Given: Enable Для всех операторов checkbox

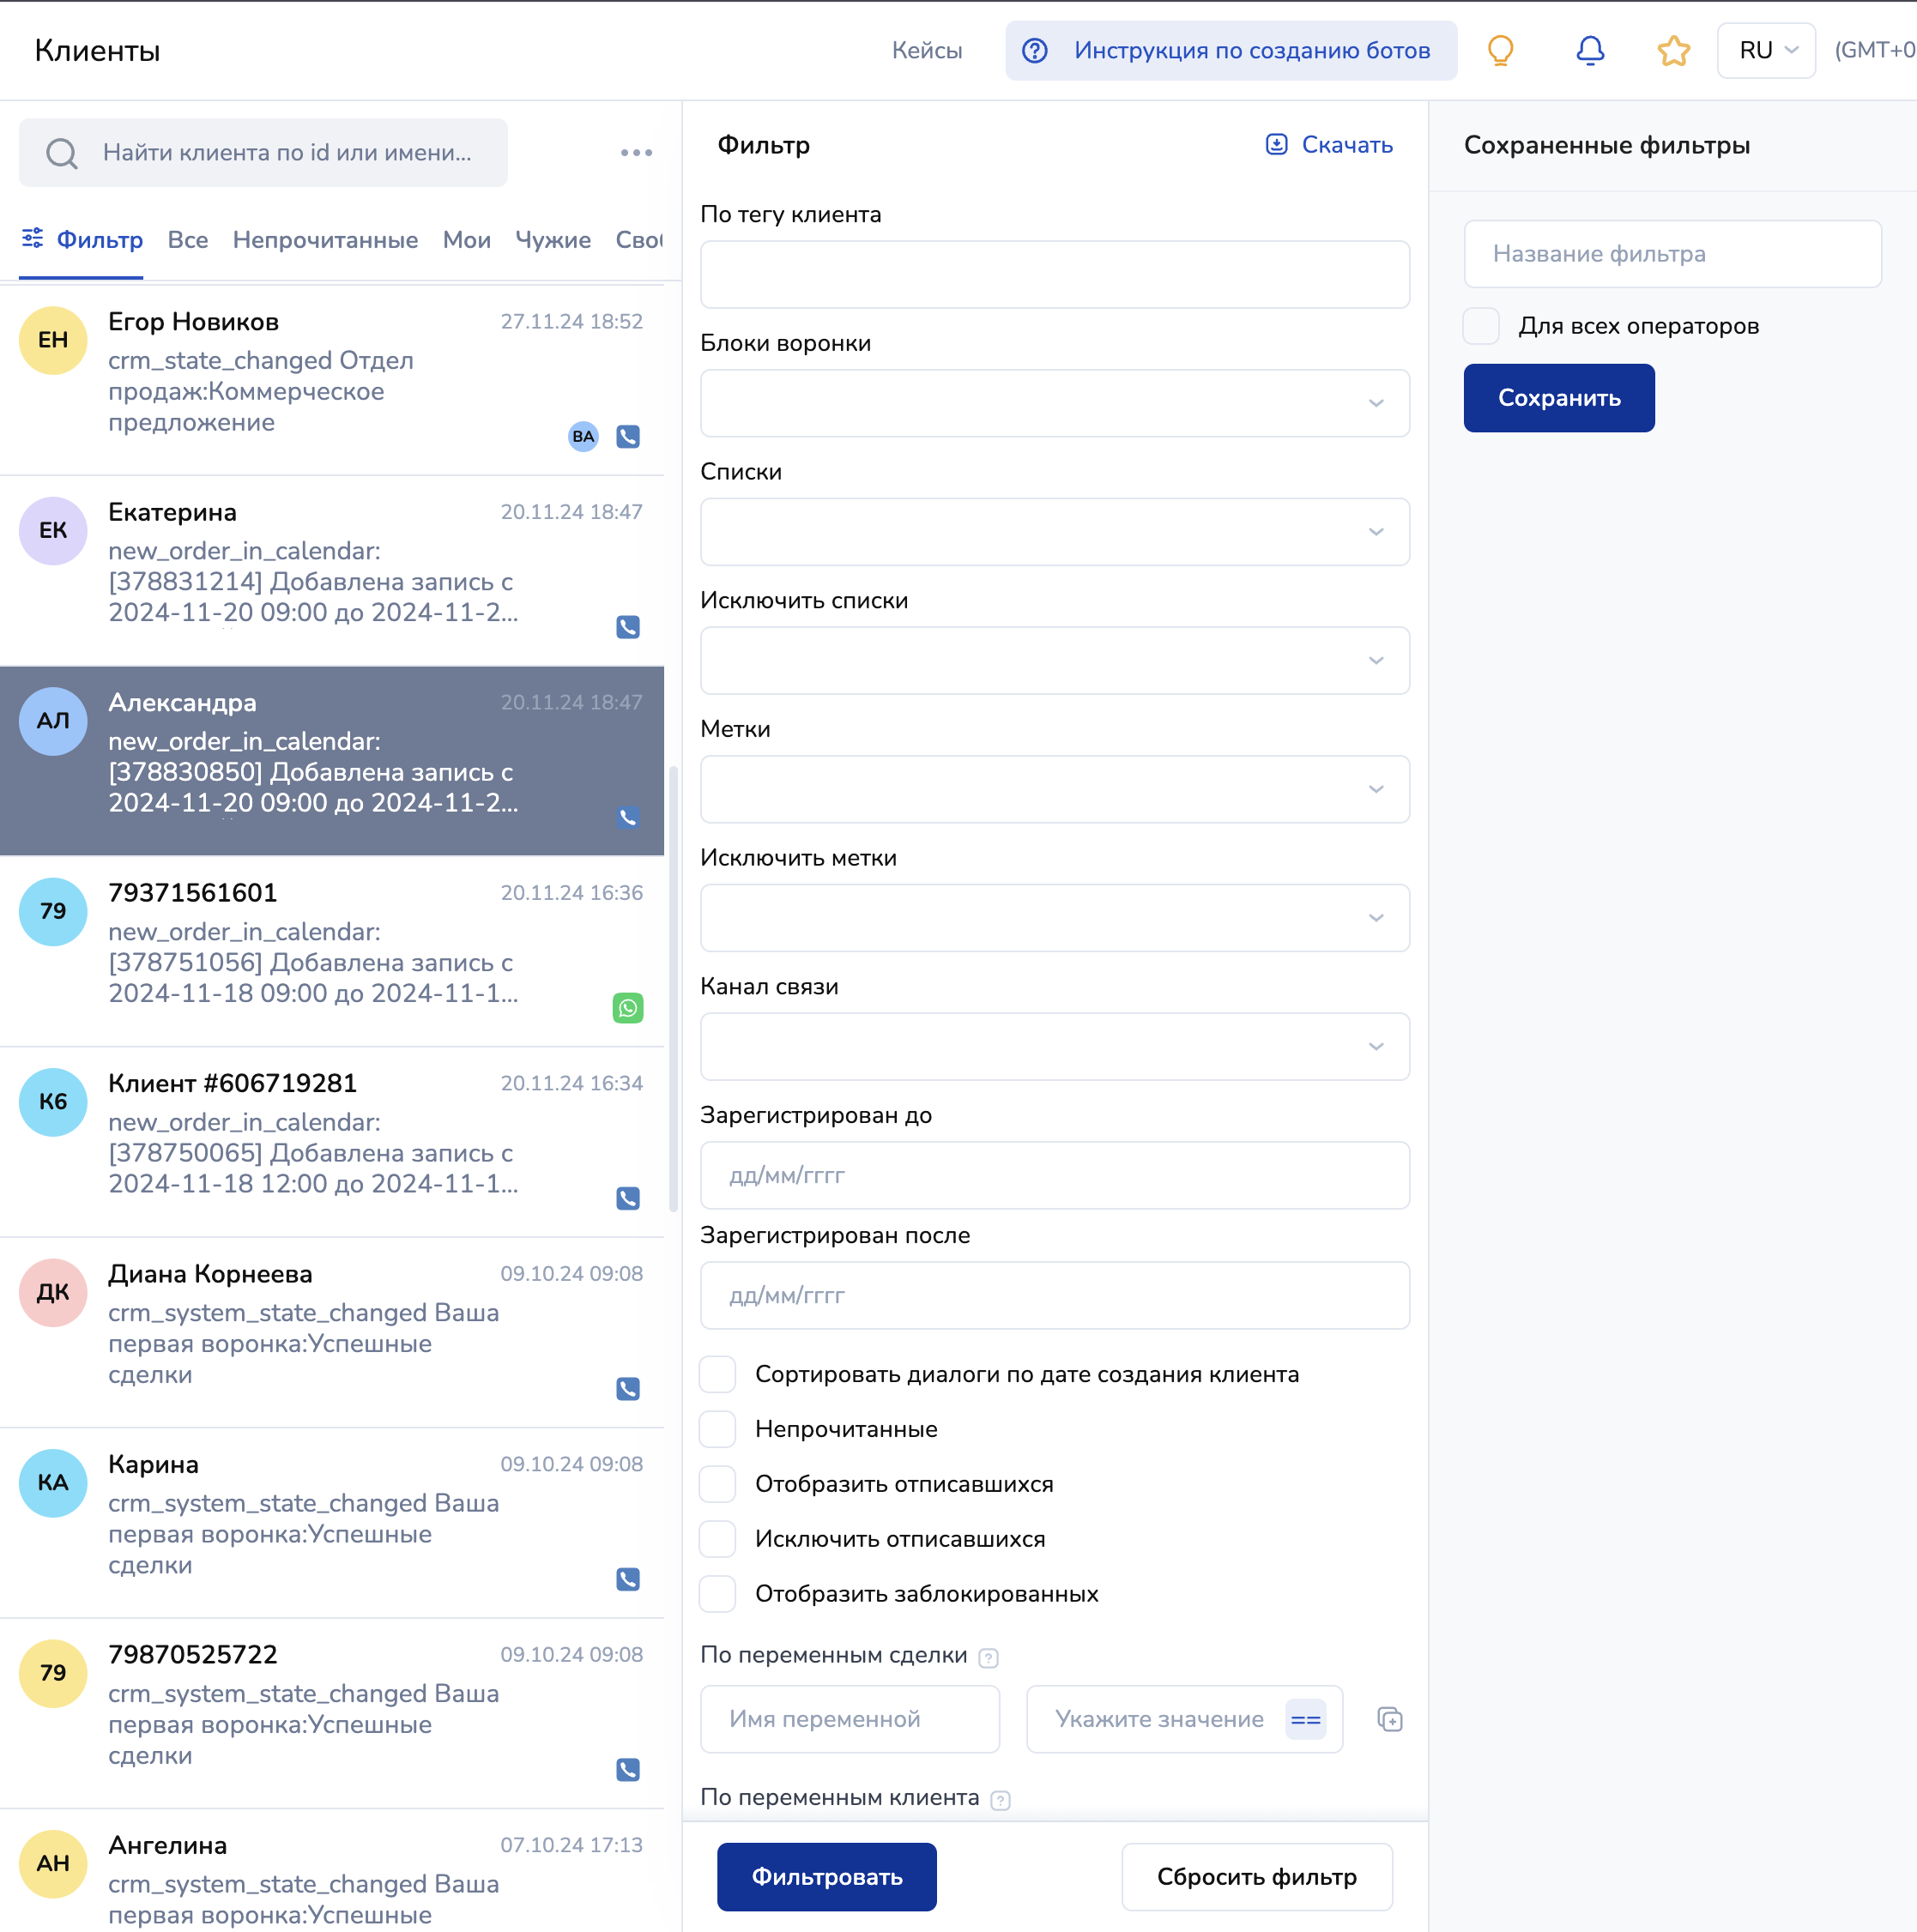Looking at the screenshot, I should (x=1481, y=326).
